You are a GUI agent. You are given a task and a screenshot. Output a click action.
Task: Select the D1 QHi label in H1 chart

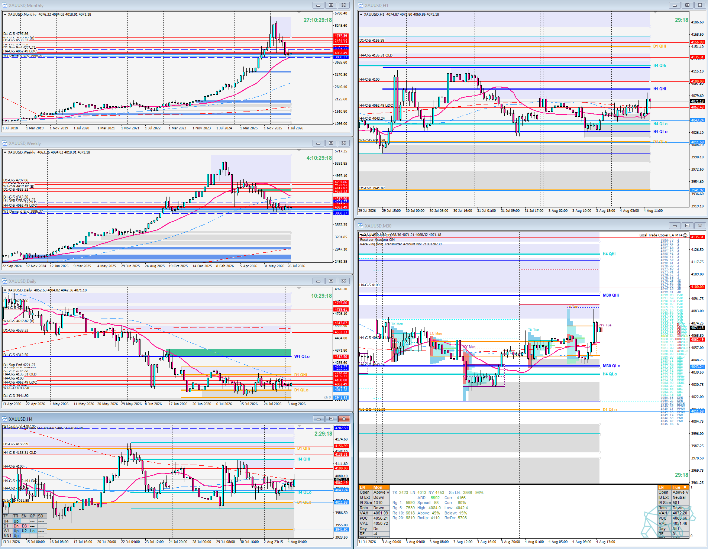(660, 46)
